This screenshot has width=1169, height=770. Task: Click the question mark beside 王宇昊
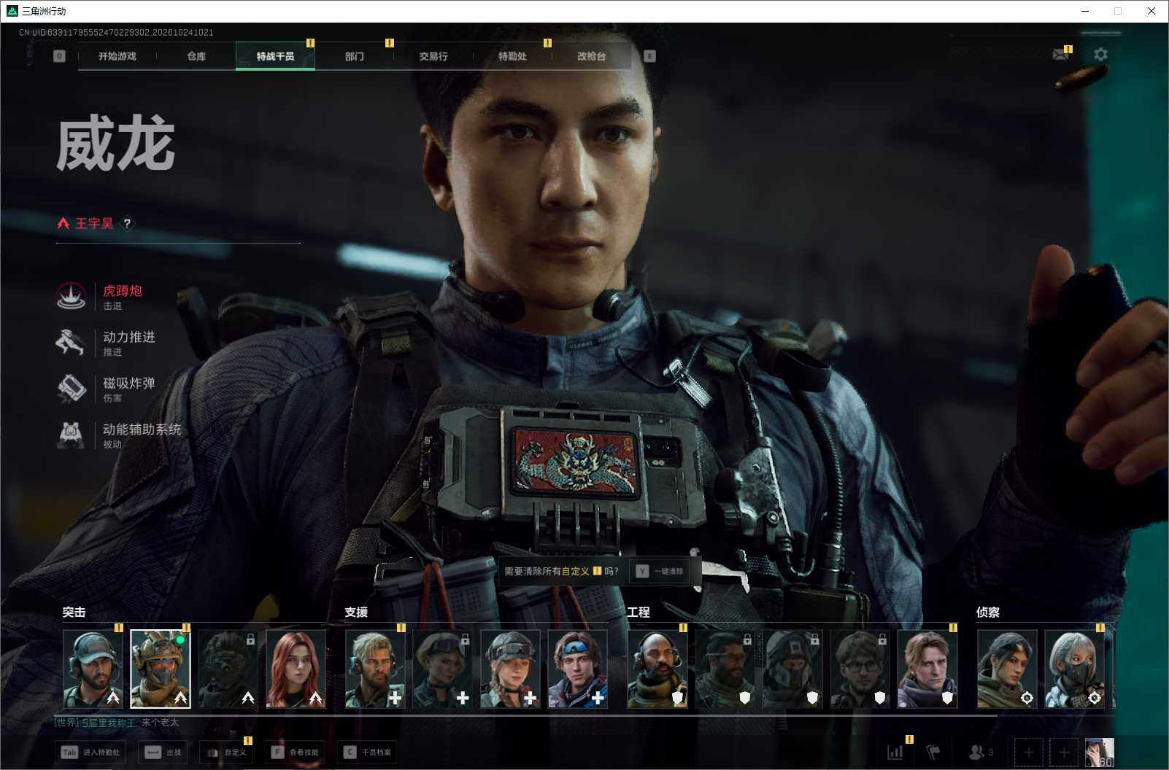pos(127,223)
